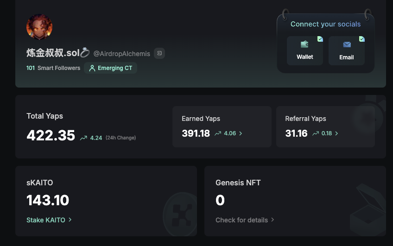
Task: Click the email envelope icon
Action: [x=347, y=44]
